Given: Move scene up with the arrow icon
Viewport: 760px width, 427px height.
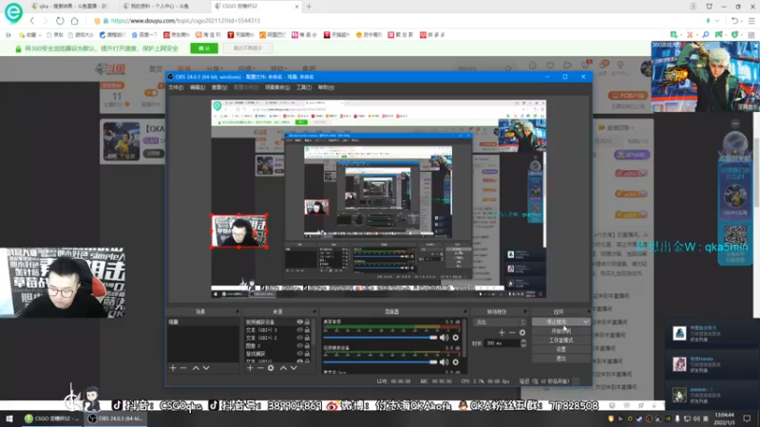Looking at the screenshot, I should click(x=196, y=368).
